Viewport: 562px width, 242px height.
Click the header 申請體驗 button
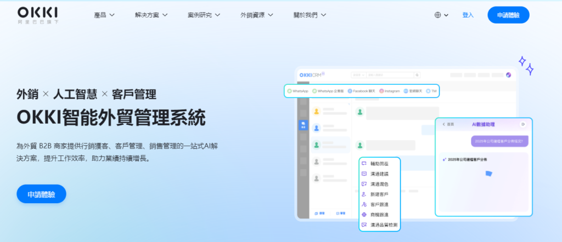508,15
